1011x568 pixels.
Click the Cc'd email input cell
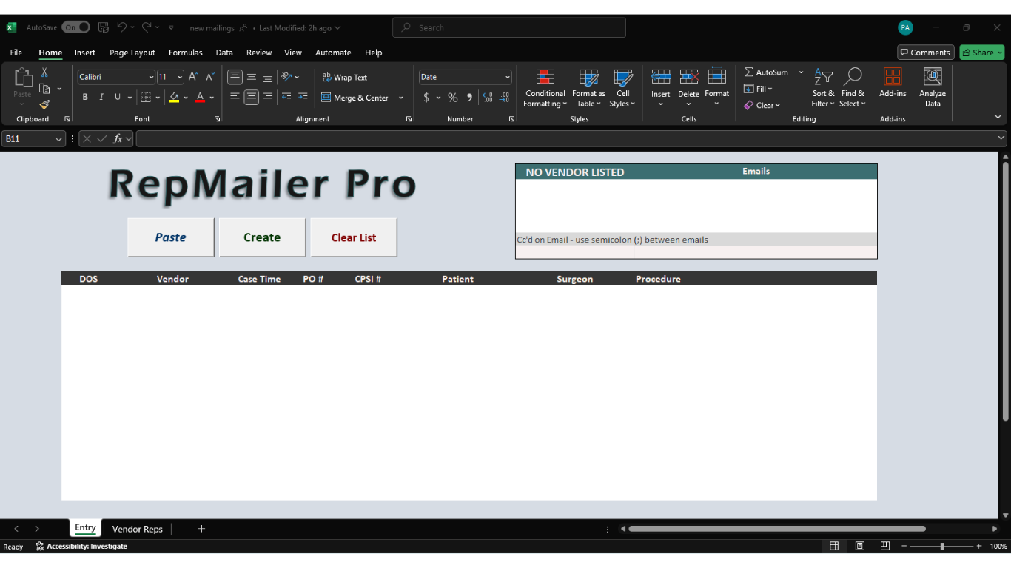[x=574, y=252]
